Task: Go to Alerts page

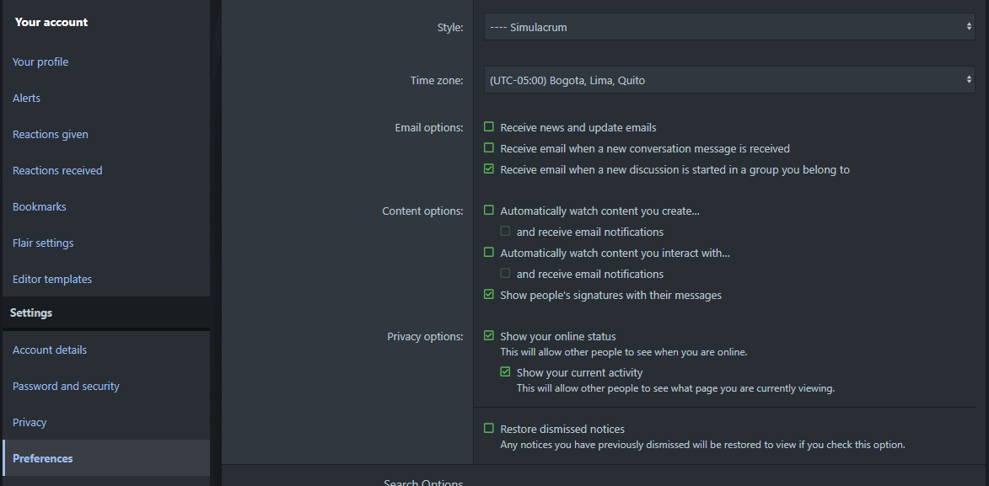Action: [x=26, y=99]
